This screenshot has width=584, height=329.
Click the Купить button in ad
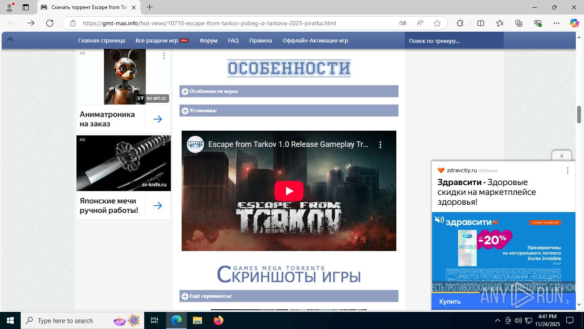503,302
